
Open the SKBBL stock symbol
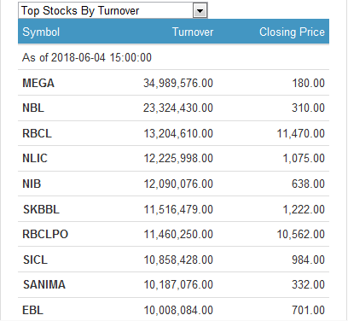coord(41,209)
